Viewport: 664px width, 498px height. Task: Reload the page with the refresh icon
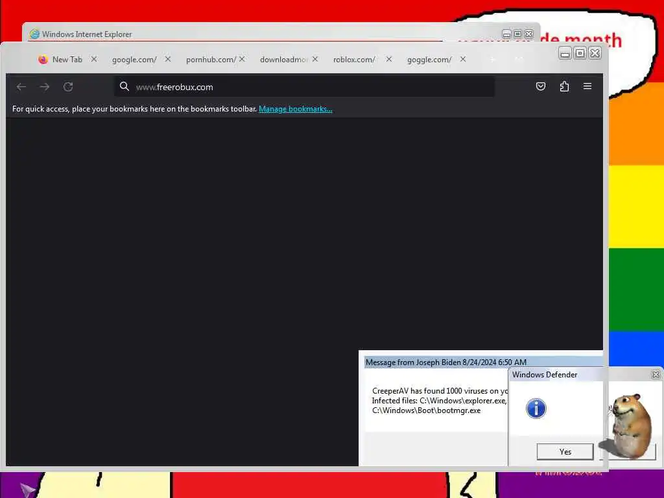pos(68,87)
